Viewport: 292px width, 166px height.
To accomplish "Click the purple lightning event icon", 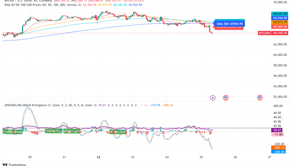I will pos(213,98).
